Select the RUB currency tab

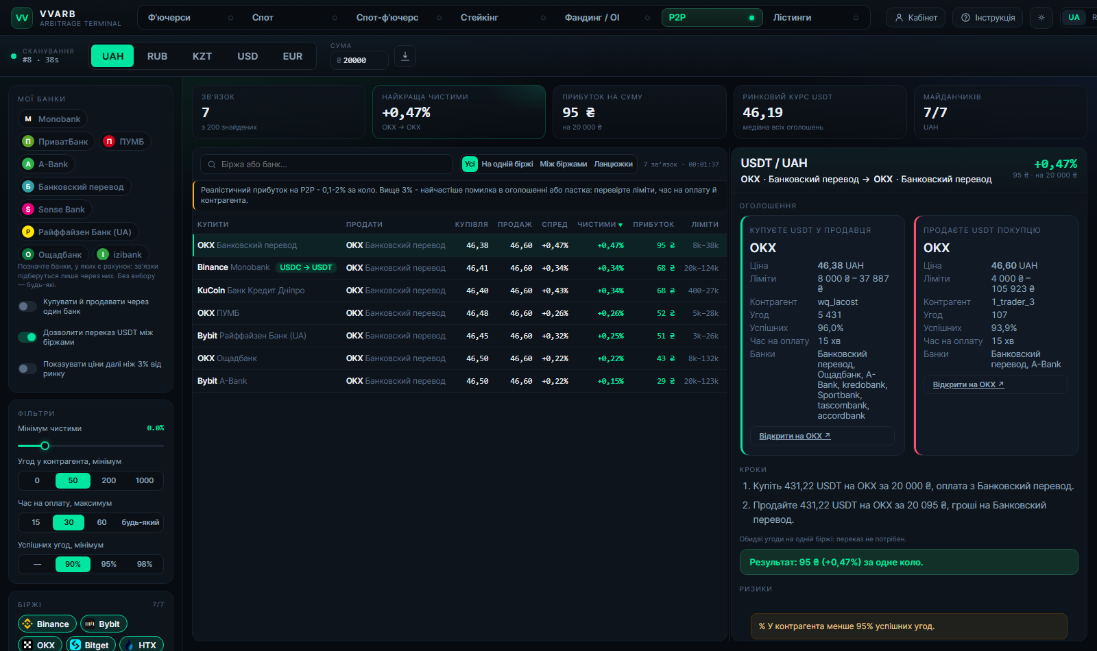pyautogui.click(x=157, y=56)
